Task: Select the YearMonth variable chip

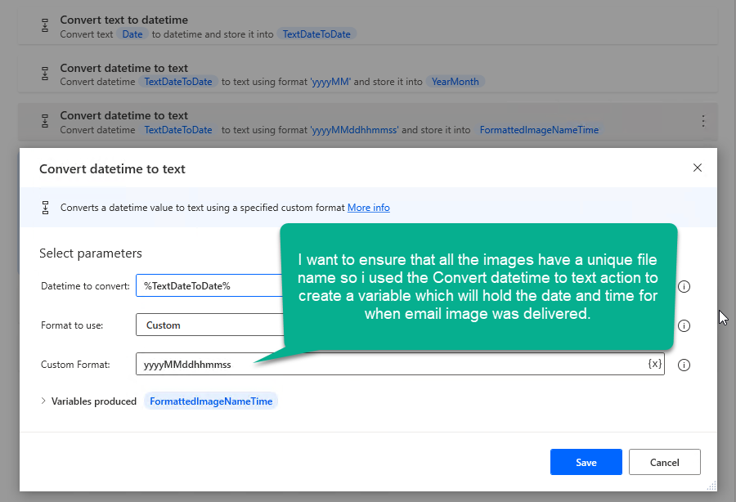Action: (456, 82)
